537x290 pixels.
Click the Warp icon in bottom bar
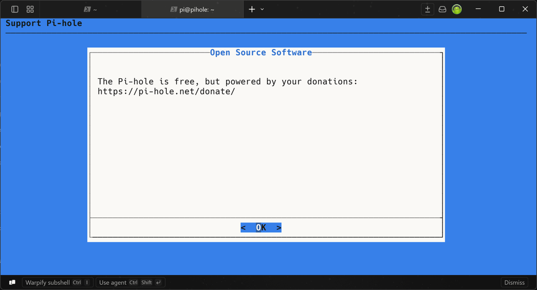pyautogui.click(x=13, y=283)
